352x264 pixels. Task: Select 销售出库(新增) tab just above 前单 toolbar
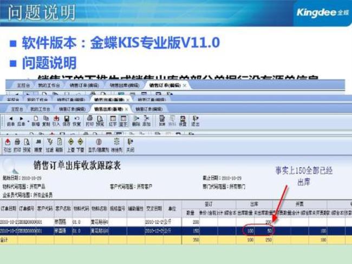[x=109, y=109]
